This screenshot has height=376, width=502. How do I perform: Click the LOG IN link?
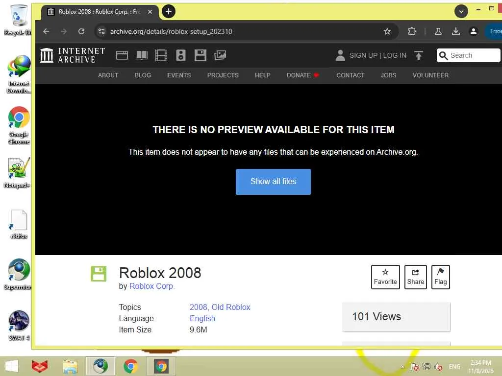tap(395, 55)
